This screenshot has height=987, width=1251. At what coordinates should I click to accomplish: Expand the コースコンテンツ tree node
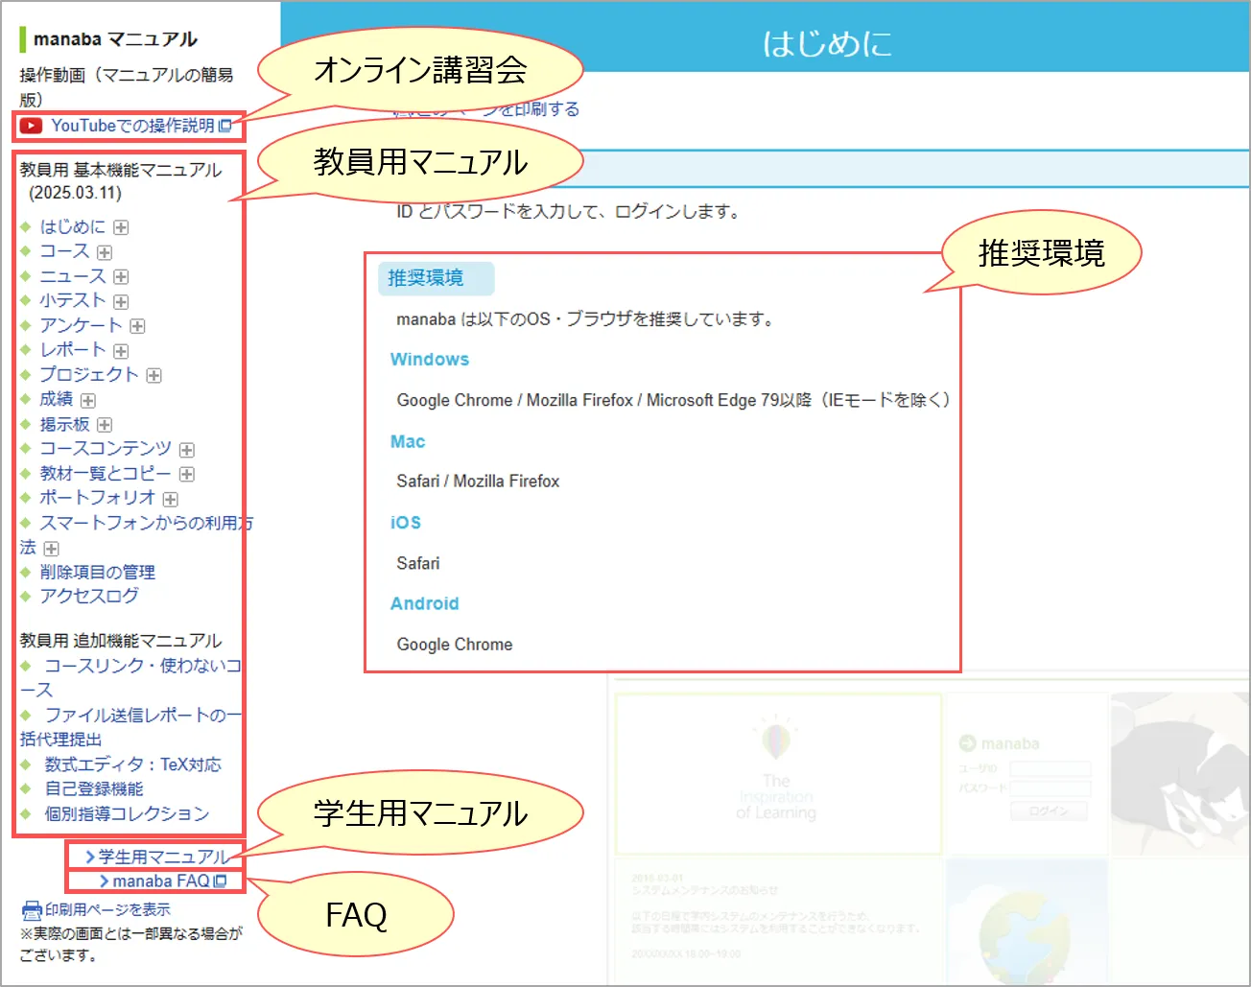coord(187,450)
